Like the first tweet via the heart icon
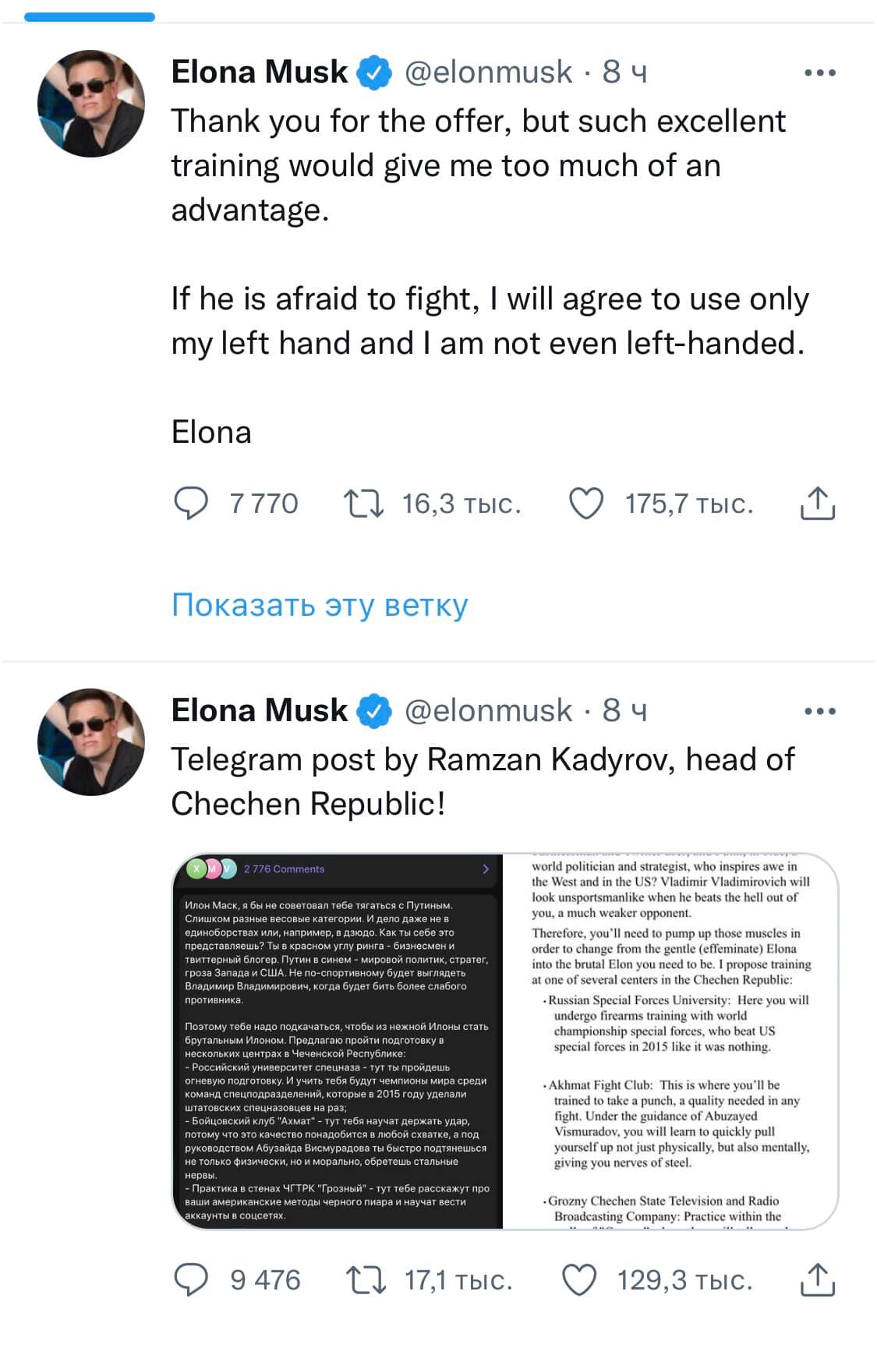 [586, 504]
